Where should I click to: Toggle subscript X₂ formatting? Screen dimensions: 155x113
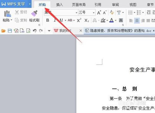[86, 20]
